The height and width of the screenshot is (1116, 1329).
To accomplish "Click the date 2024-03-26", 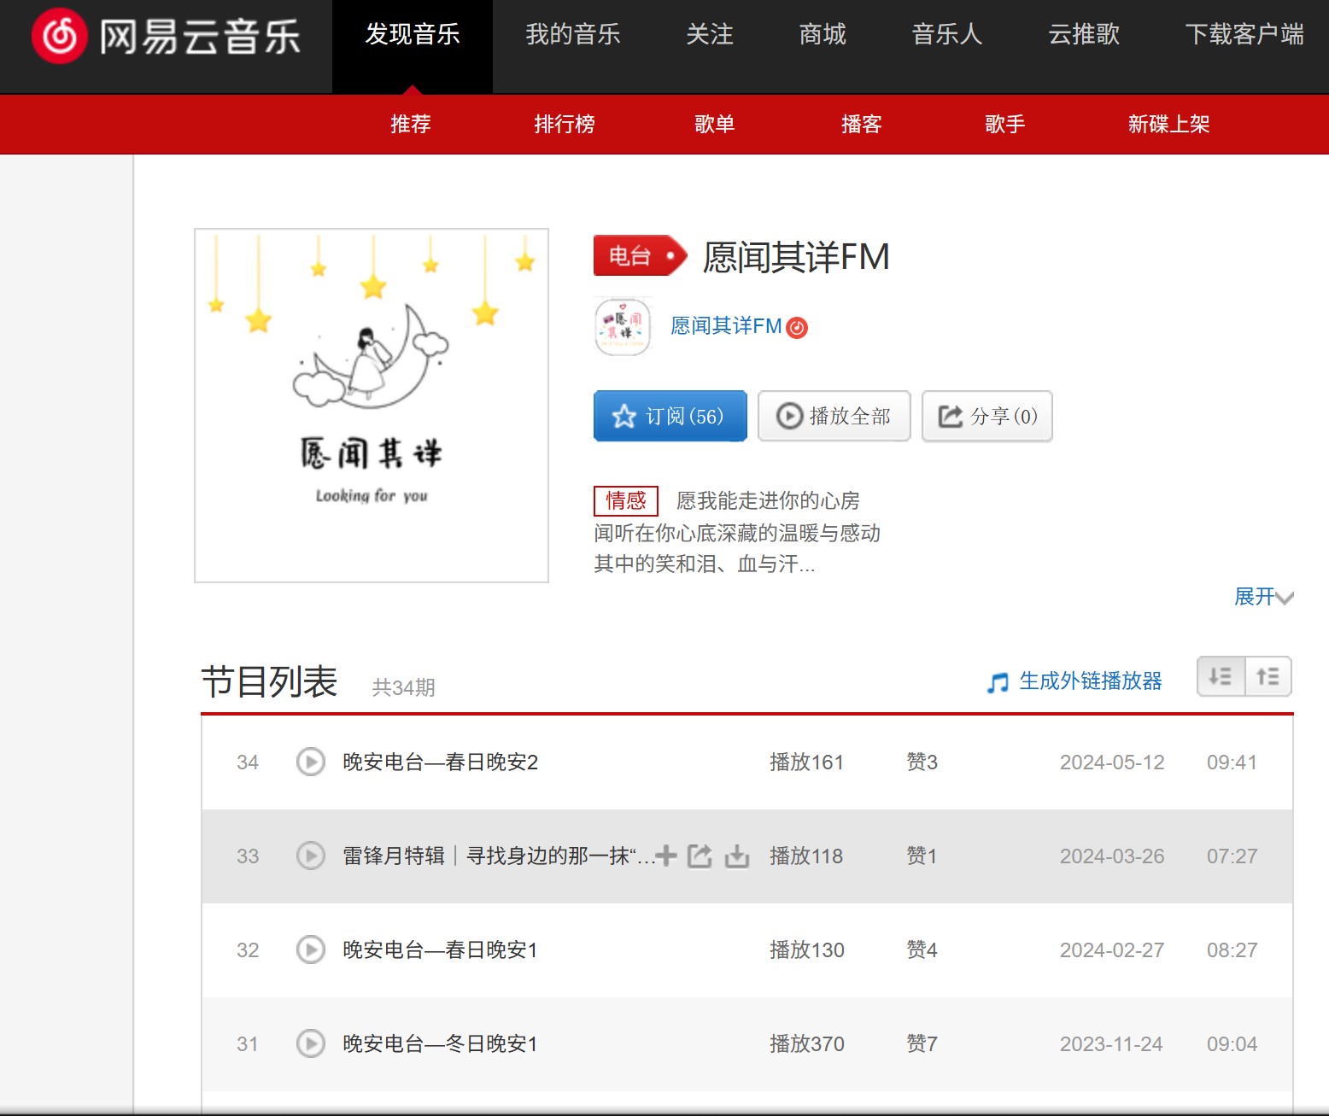I will [1112, 856].
